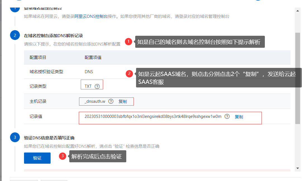Image resolution: width=302 pixels, height=181 pixels.
Task: Select the _dnsauth.w host record text
Action: point(95,101)
